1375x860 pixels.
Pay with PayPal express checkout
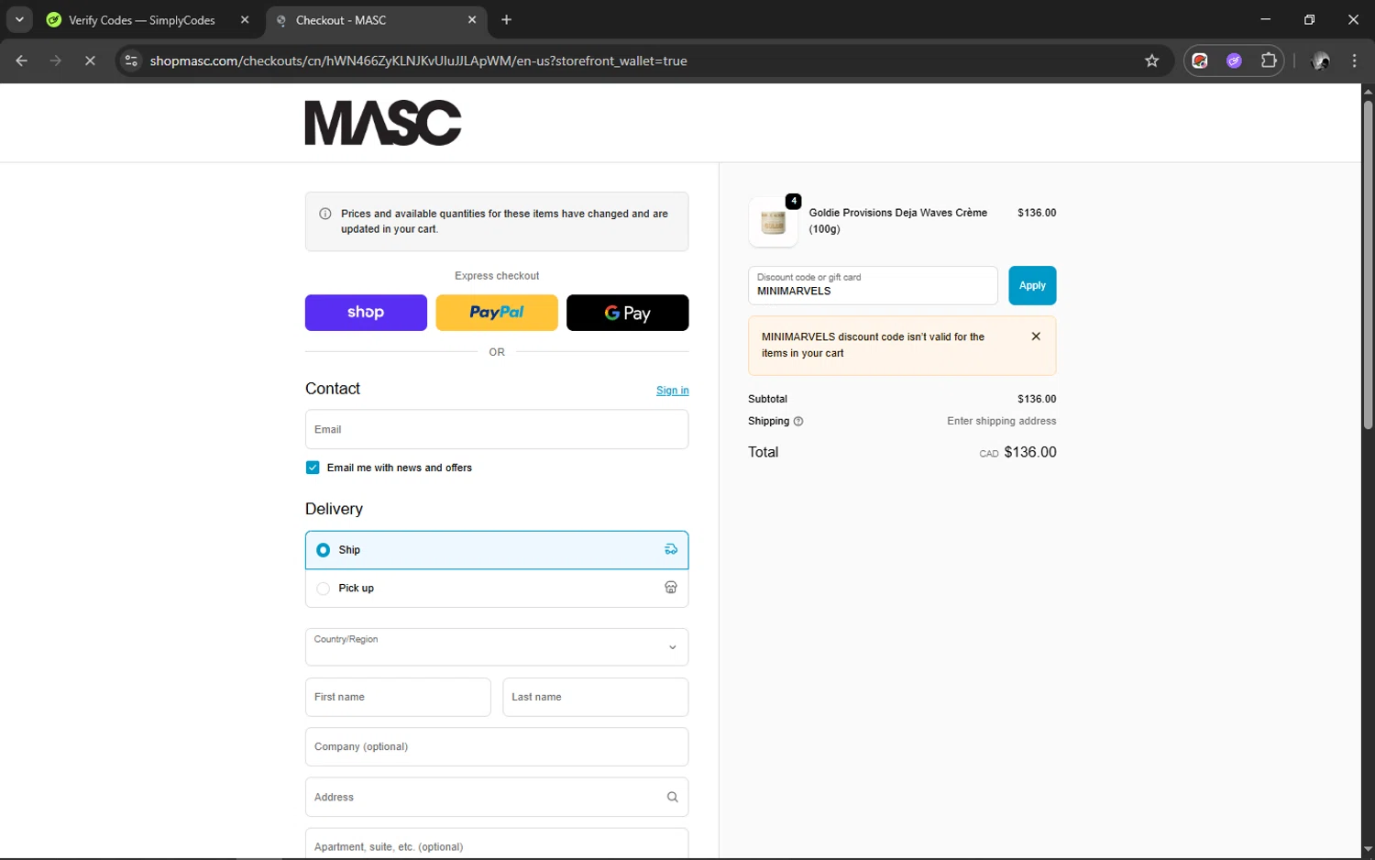click(497, 313)
